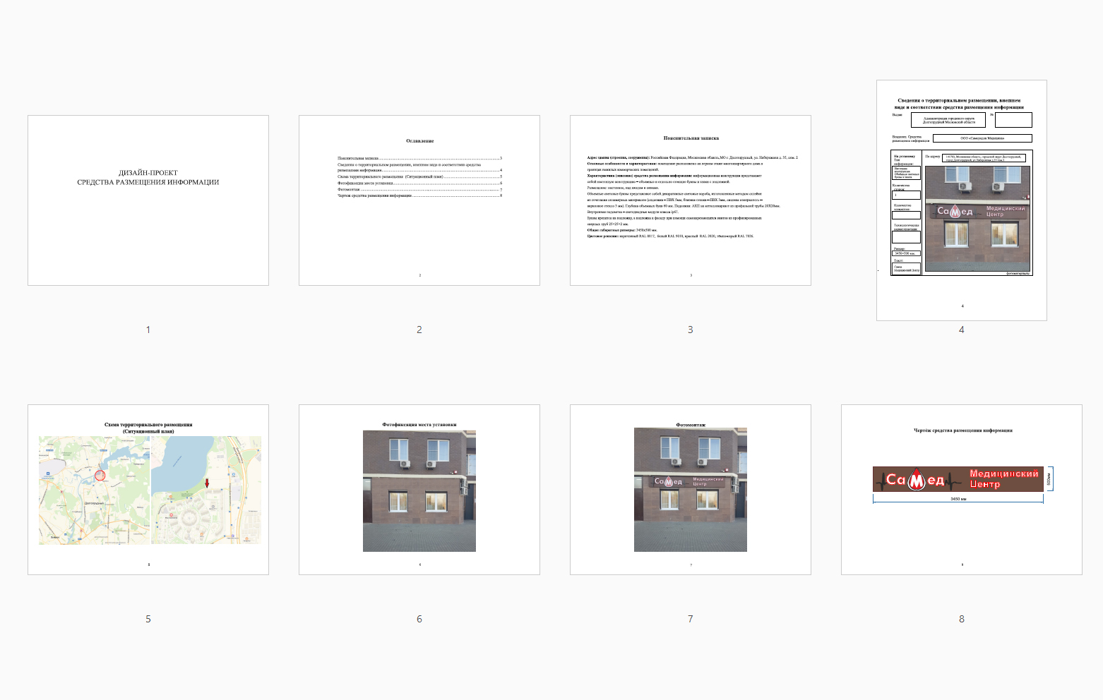
Task: Select the "Оглавление" contents page thumbnail
Action: click(x=419, y=200)
